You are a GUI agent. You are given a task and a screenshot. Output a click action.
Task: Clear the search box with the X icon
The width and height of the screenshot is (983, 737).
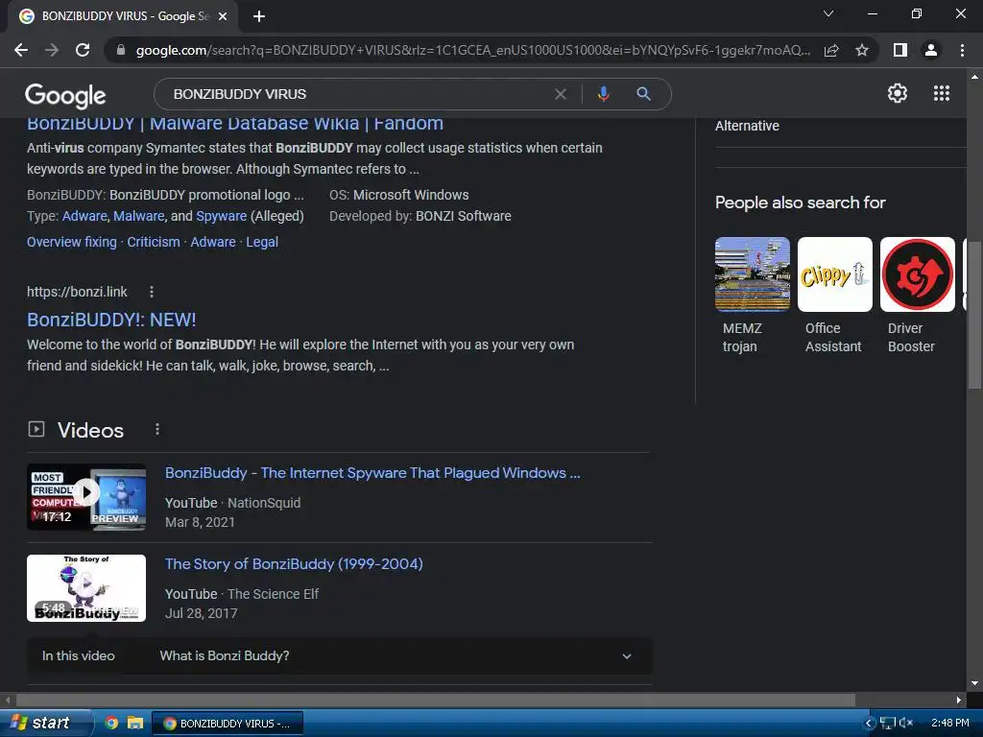[x=561, y=94]
